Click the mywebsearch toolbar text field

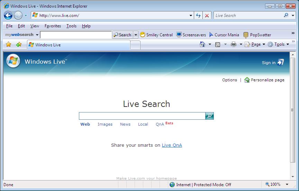pyautogui.click(x=76, y=35)
